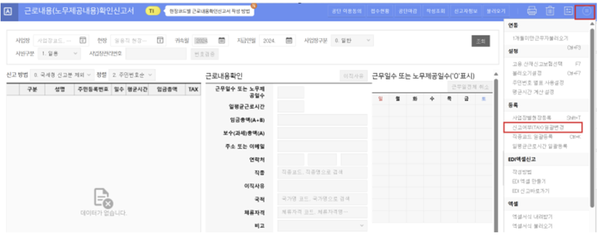
Task: Select menu item 작성방법 under EDI엑셀신고
Action: tap(521, 172)
